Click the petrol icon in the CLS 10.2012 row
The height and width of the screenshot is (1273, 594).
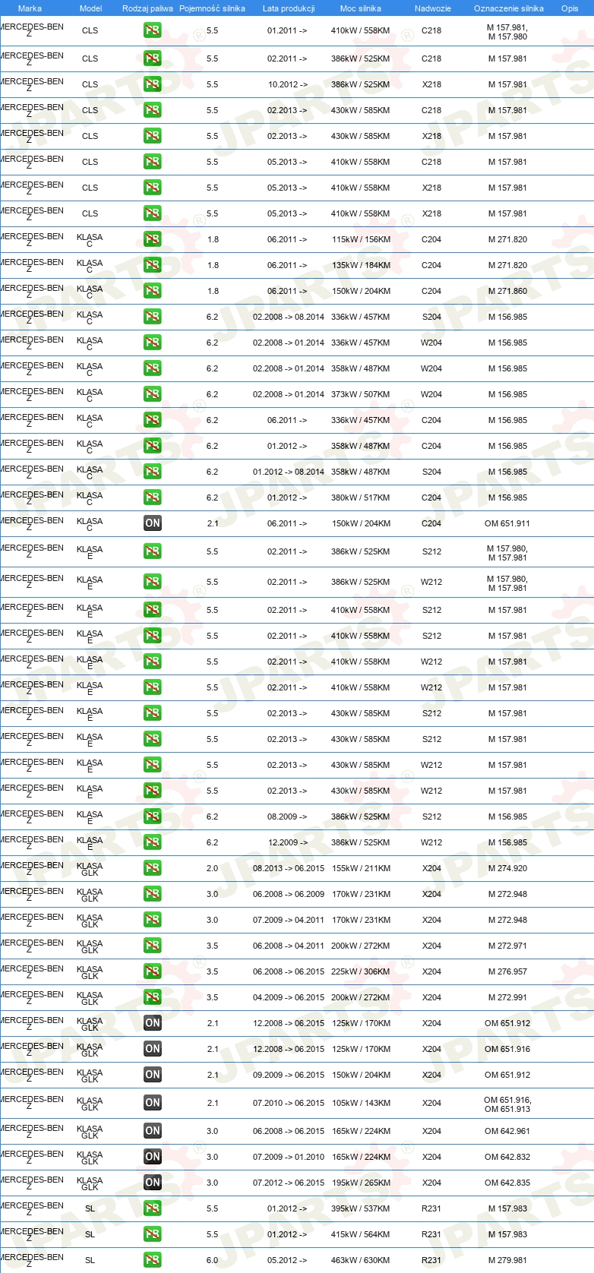click(x=153, y=84)
